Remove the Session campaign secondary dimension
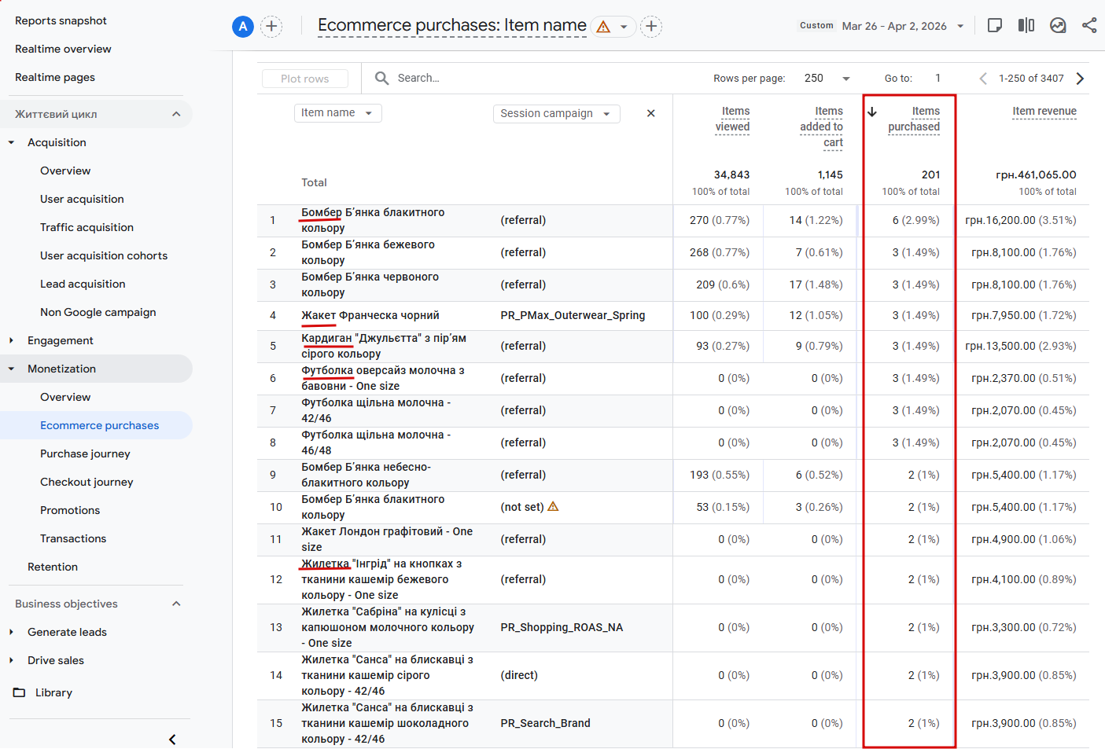The height and width of the screenshot is (749, 1105). (650, 113)
